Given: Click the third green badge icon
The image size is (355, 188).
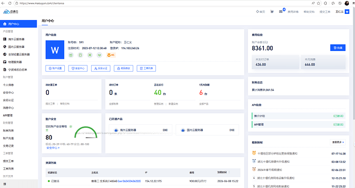Looking at the screenshot, I should coord(90,55).
